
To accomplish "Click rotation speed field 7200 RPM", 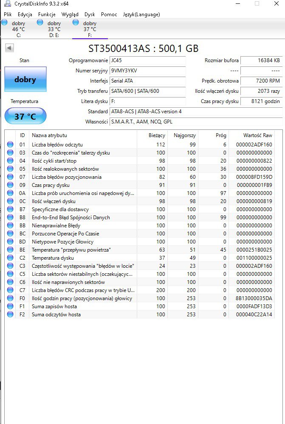I will point(261,81).
